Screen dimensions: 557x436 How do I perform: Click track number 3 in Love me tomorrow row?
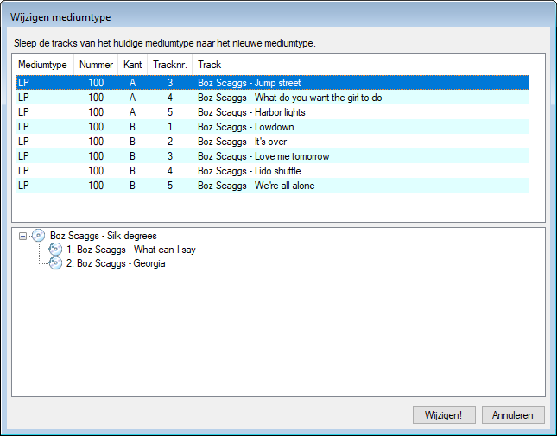click(170, 156)
